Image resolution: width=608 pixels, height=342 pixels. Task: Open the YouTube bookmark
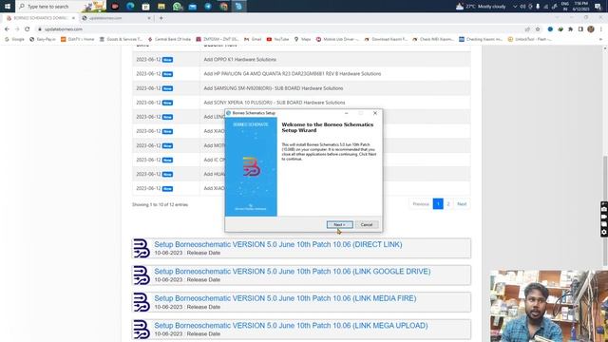click(x=277, y=39)
